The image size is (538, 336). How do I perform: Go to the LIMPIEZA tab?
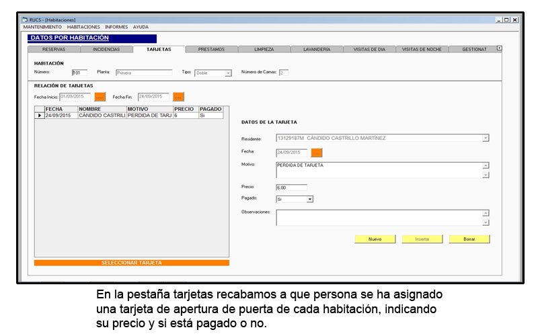point(264,49)
